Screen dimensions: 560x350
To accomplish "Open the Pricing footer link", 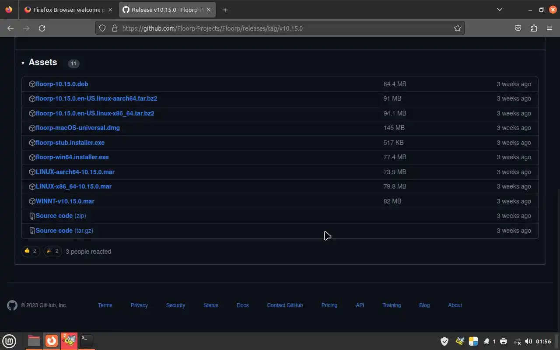I will (x=329, y=305).
